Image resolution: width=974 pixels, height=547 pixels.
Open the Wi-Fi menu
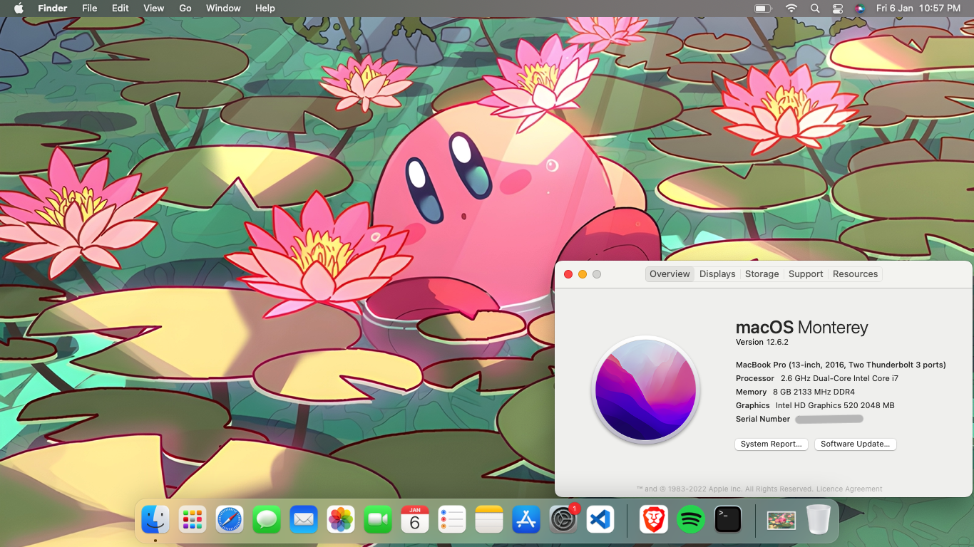pyautogui.click(x=791, y=8)
